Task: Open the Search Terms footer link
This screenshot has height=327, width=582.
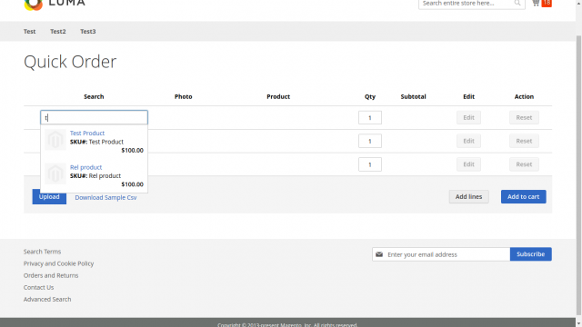Action: point(43,252)
